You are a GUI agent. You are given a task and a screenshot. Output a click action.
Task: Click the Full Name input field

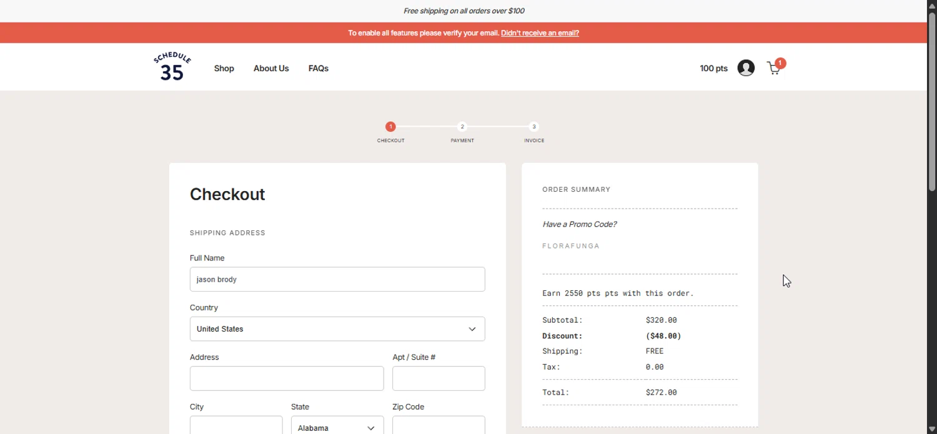[337, 279]
